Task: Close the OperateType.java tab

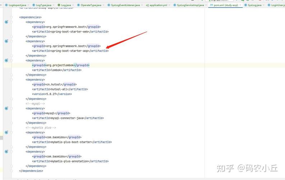Action: 103,5
